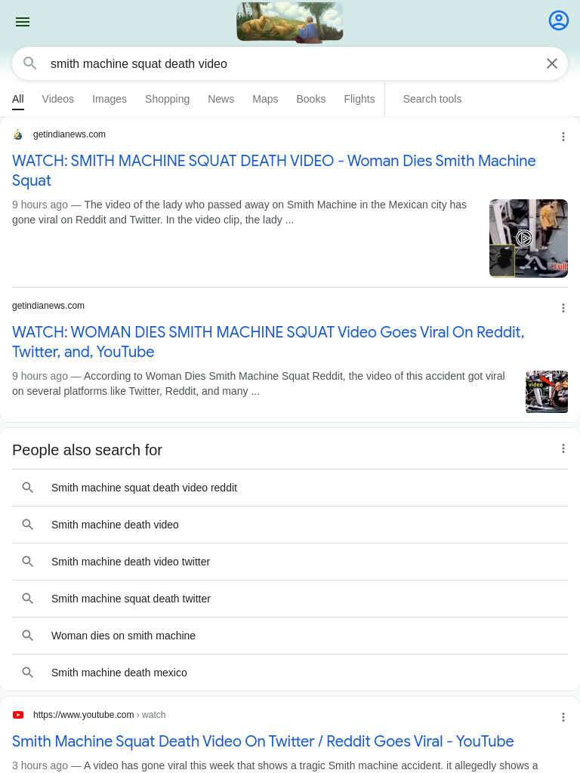The image size is (580, 773).
Task: Open the three-dot menu for first getindianews result
Action: tap(563, 137)
